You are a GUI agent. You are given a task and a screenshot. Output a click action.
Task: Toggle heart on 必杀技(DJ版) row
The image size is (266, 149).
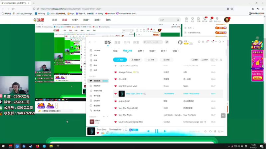[115, 101]
